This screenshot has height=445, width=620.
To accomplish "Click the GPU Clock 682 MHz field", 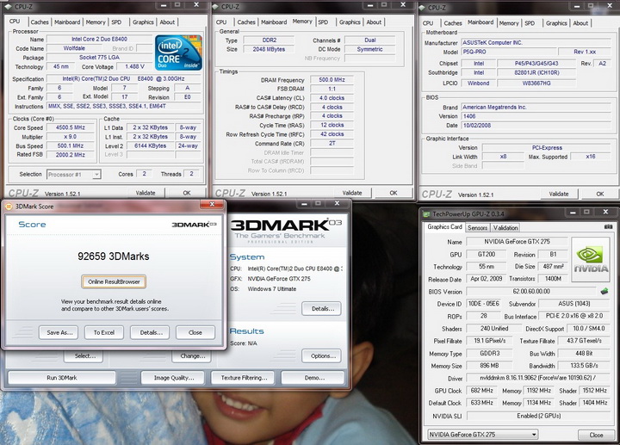I will point(481,391).
